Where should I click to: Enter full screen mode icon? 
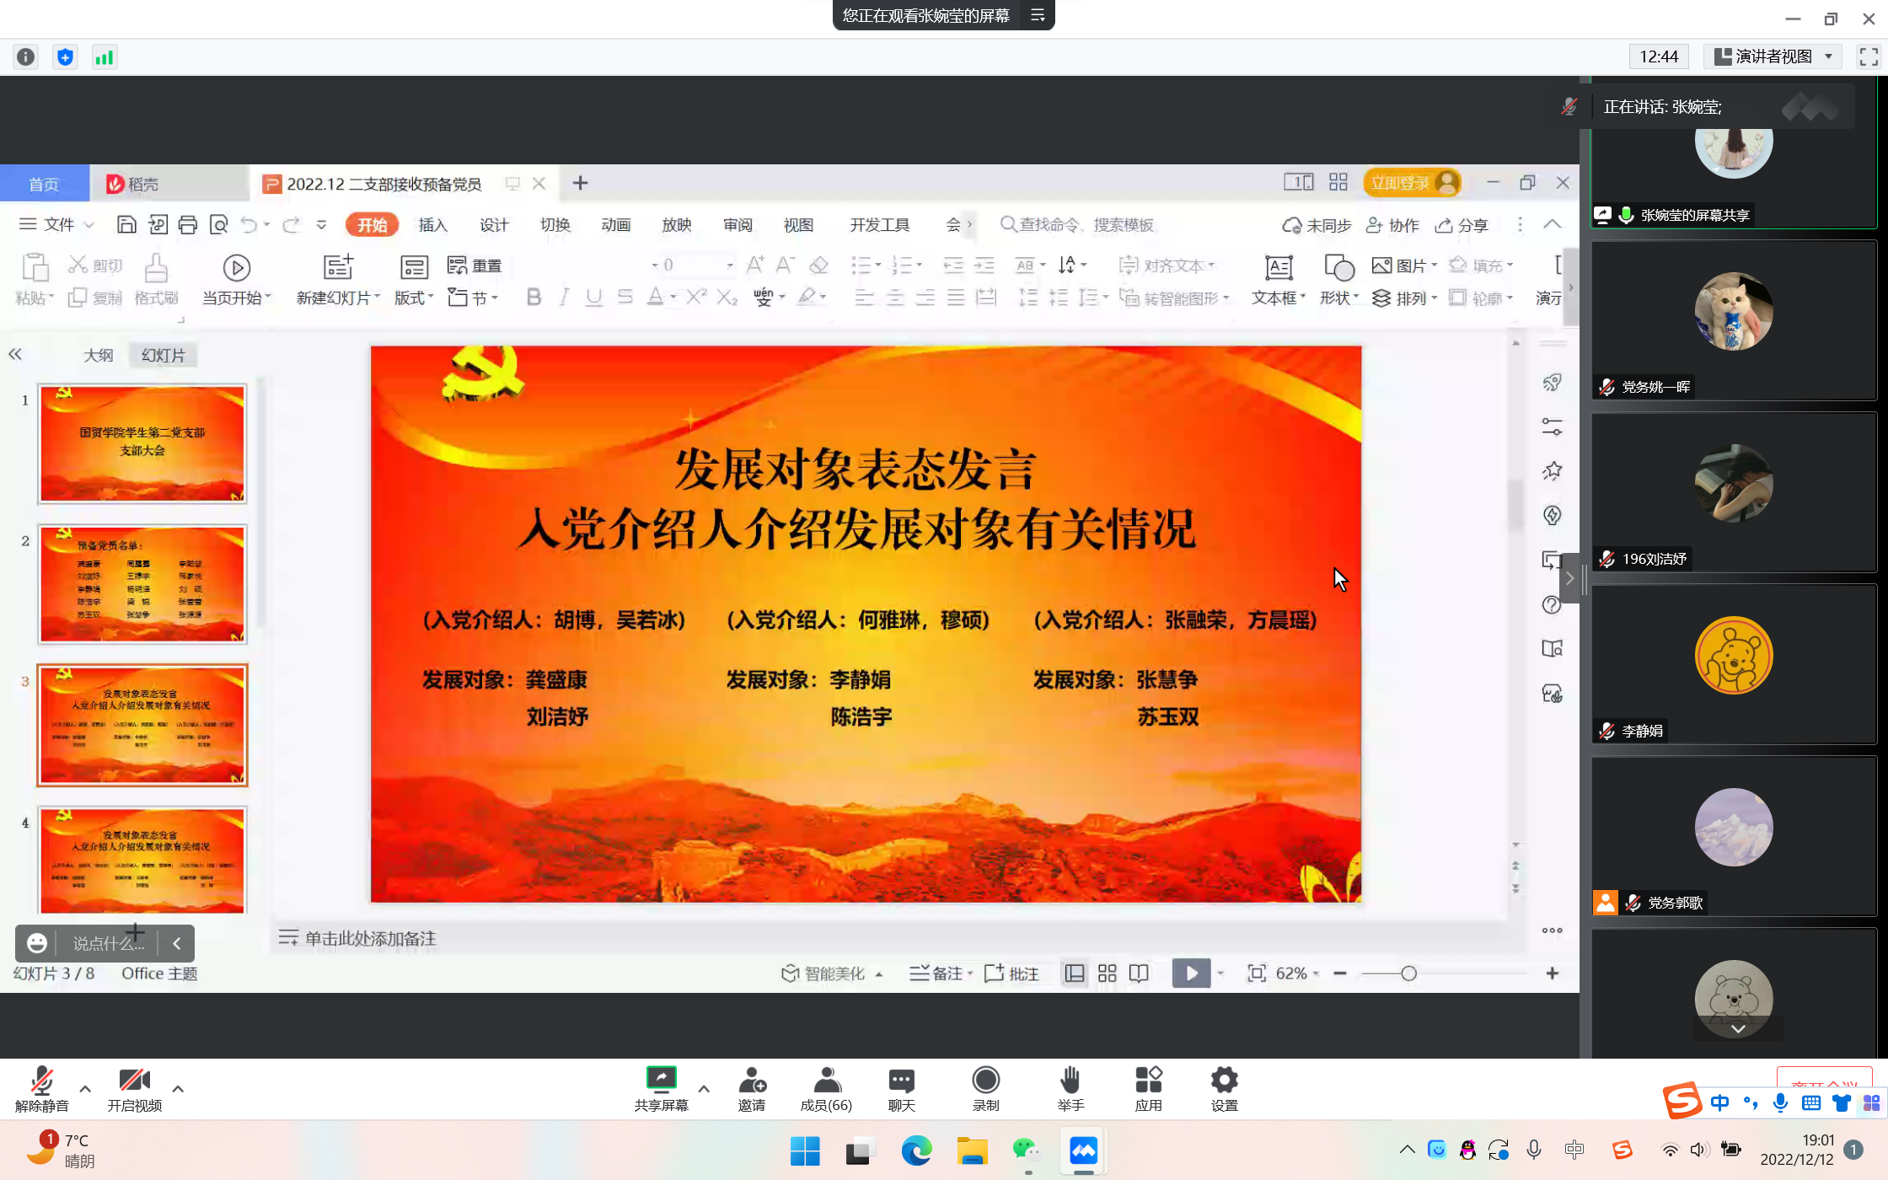click(x=1869, y=56)
